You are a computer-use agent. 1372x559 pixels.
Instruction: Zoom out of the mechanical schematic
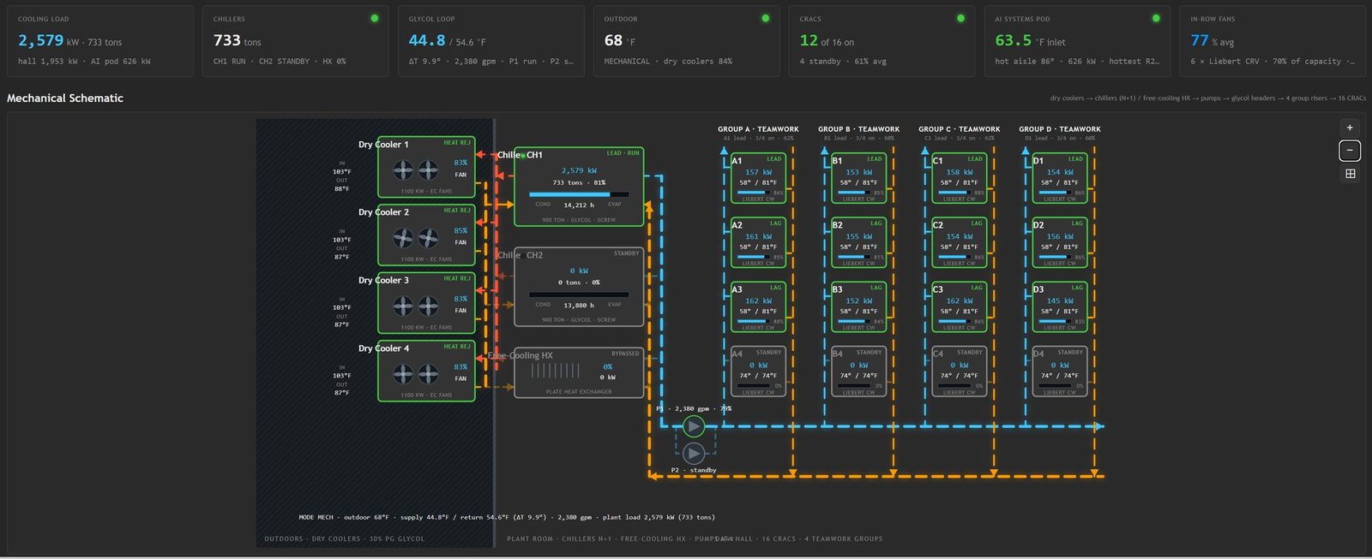pyautogui.click(x=1350, y=151)
